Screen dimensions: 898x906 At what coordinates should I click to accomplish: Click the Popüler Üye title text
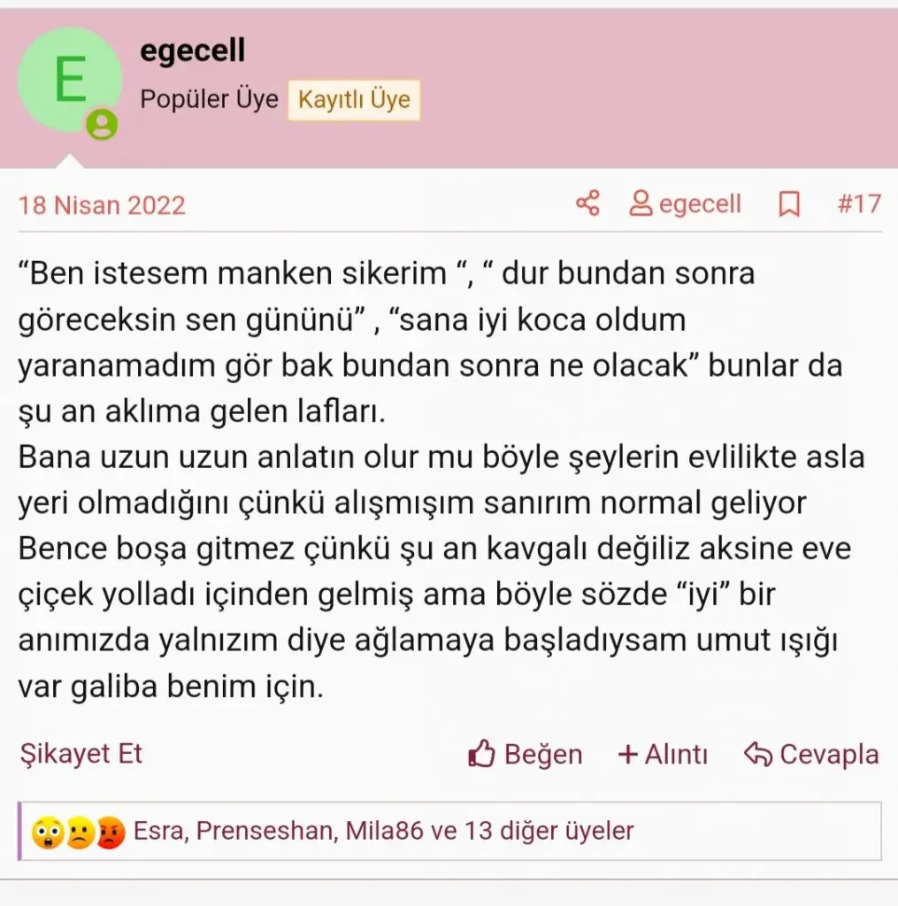pos(209,99)
